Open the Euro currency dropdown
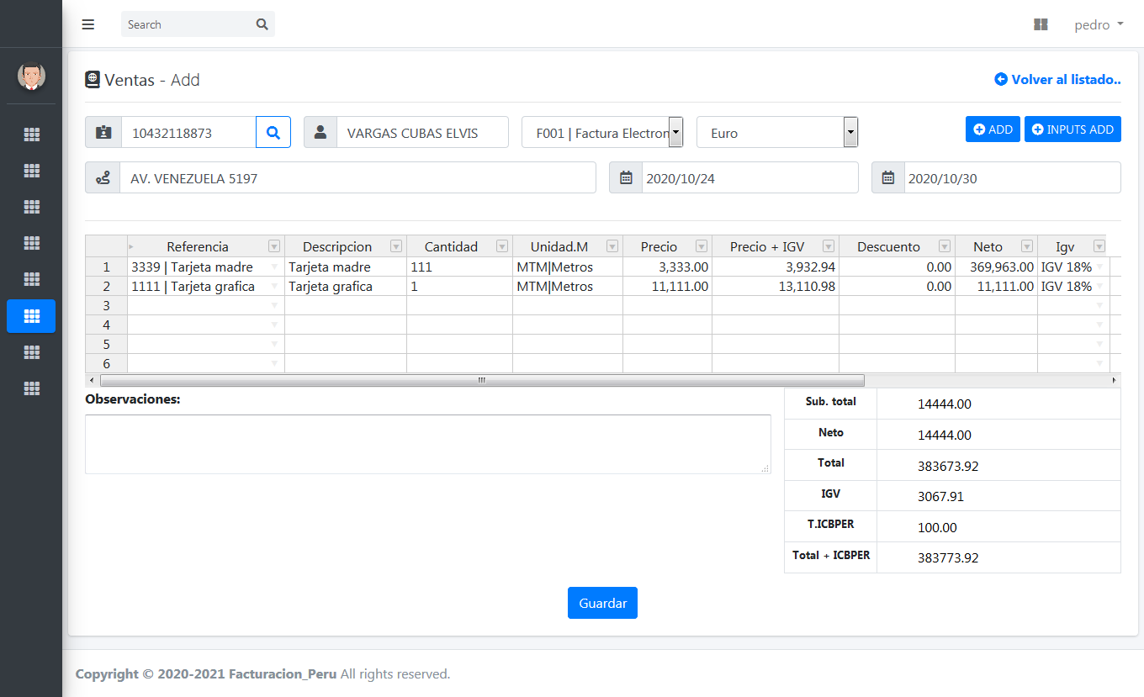 [850, 133]
